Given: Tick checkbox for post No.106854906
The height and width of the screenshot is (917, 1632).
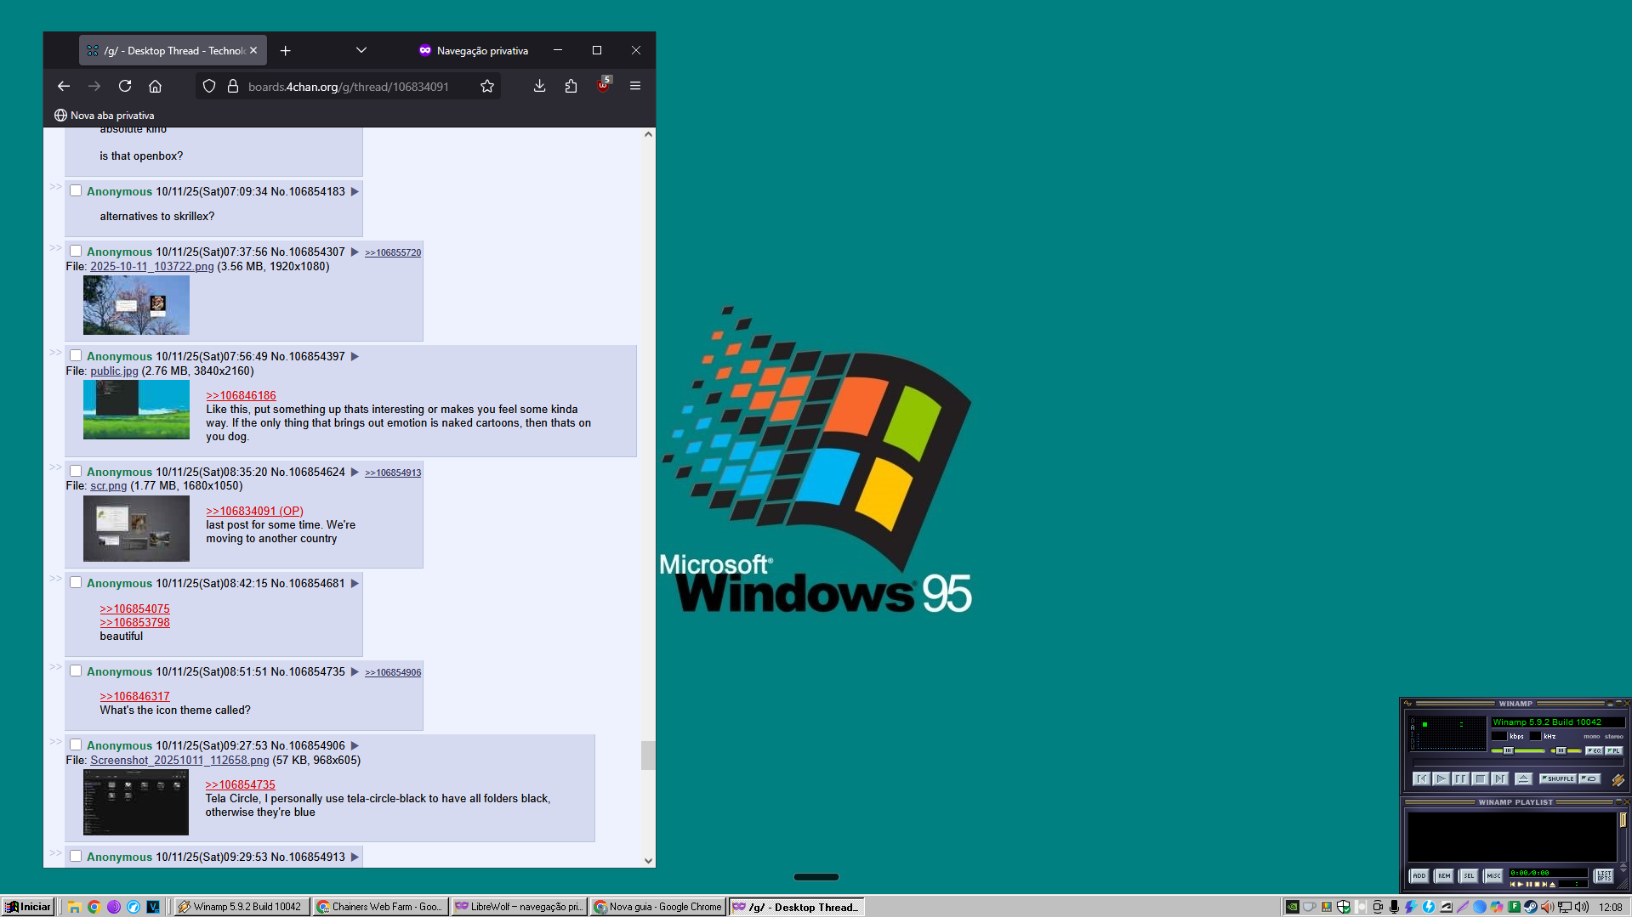Looking at the screenshot, I should [76, 744].
